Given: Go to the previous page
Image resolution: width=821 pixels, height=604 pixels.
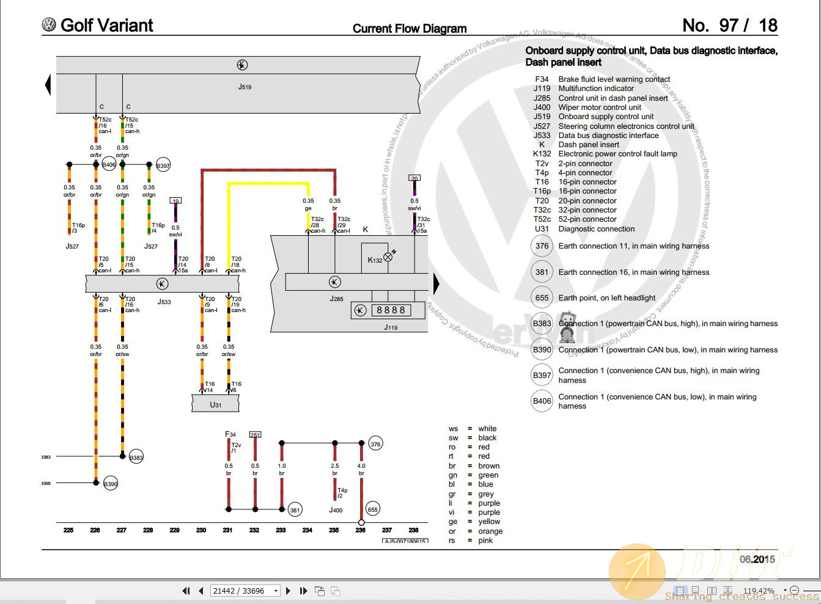Looking at the screenshot, I should click(201, 591).
